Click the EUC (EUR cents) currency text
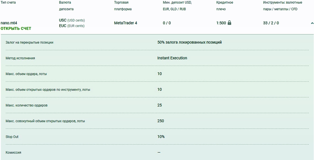The height and width of the screenshot is (160, 314). pyautogui.click(x=72, y=26)
